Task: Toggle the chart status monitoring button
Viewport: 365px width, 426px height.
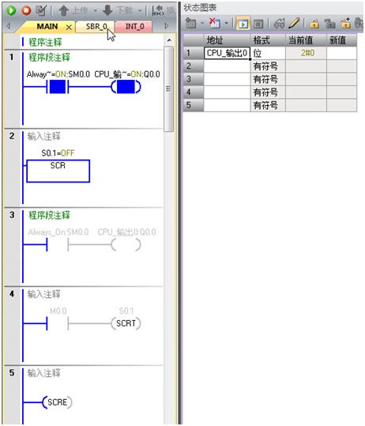Action: click(243, 24)
